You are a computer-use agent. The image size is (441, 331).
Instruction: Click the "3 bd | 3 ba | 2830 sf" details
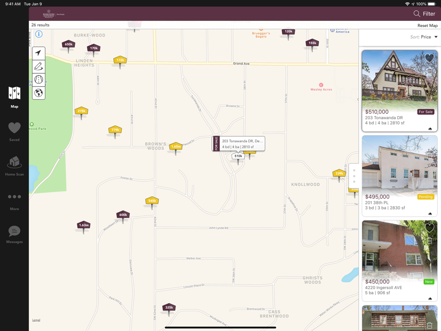(385, 208)
